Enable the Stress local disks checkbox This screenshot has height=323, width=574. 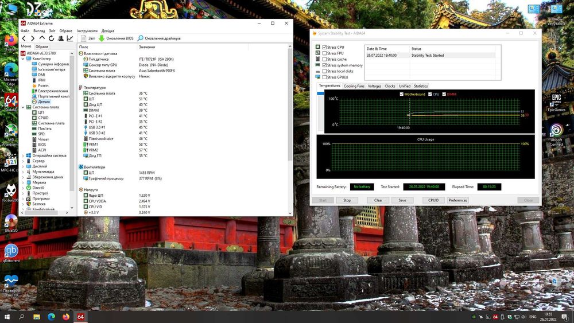point(324,71)
